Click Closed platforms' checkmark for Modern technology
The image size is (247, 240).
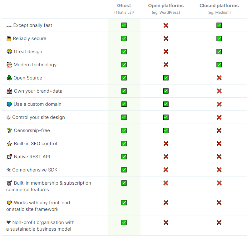pos(219,65)
